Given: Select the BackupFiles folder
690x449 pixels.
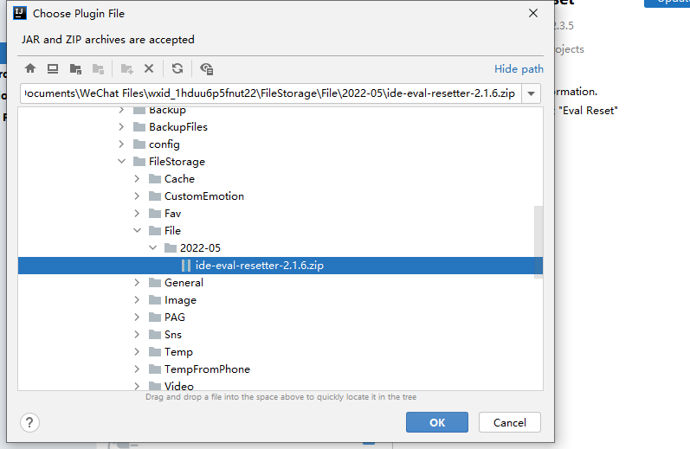Looking at the screenshot, I should point(177,127).
